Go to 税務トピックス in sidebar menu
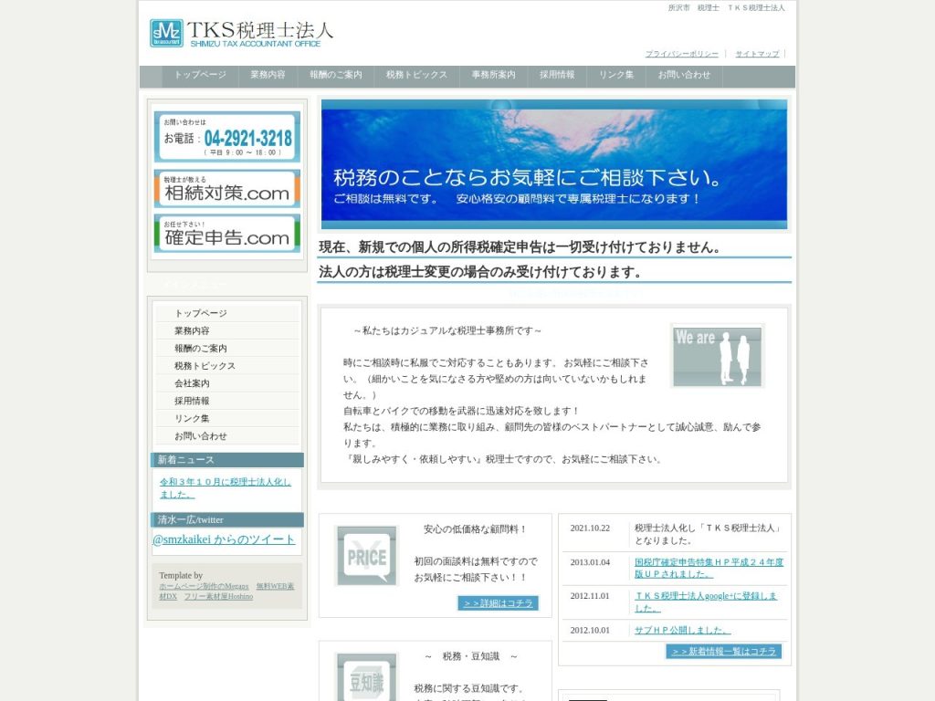The width and height of the screenshot is (935, 701). pyautogui.click(x=227, y=365)
